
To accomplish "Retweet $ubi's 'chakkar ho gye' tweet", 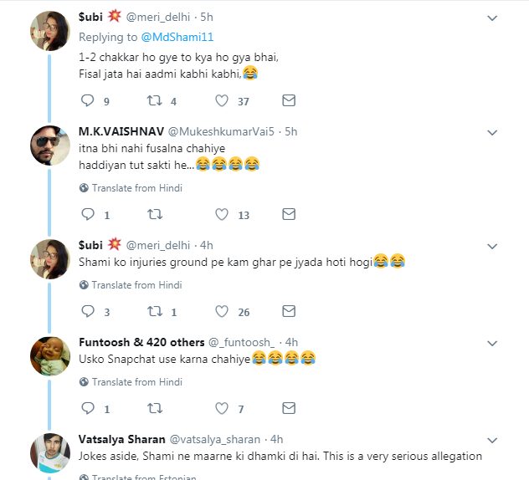I will point(155,100).
